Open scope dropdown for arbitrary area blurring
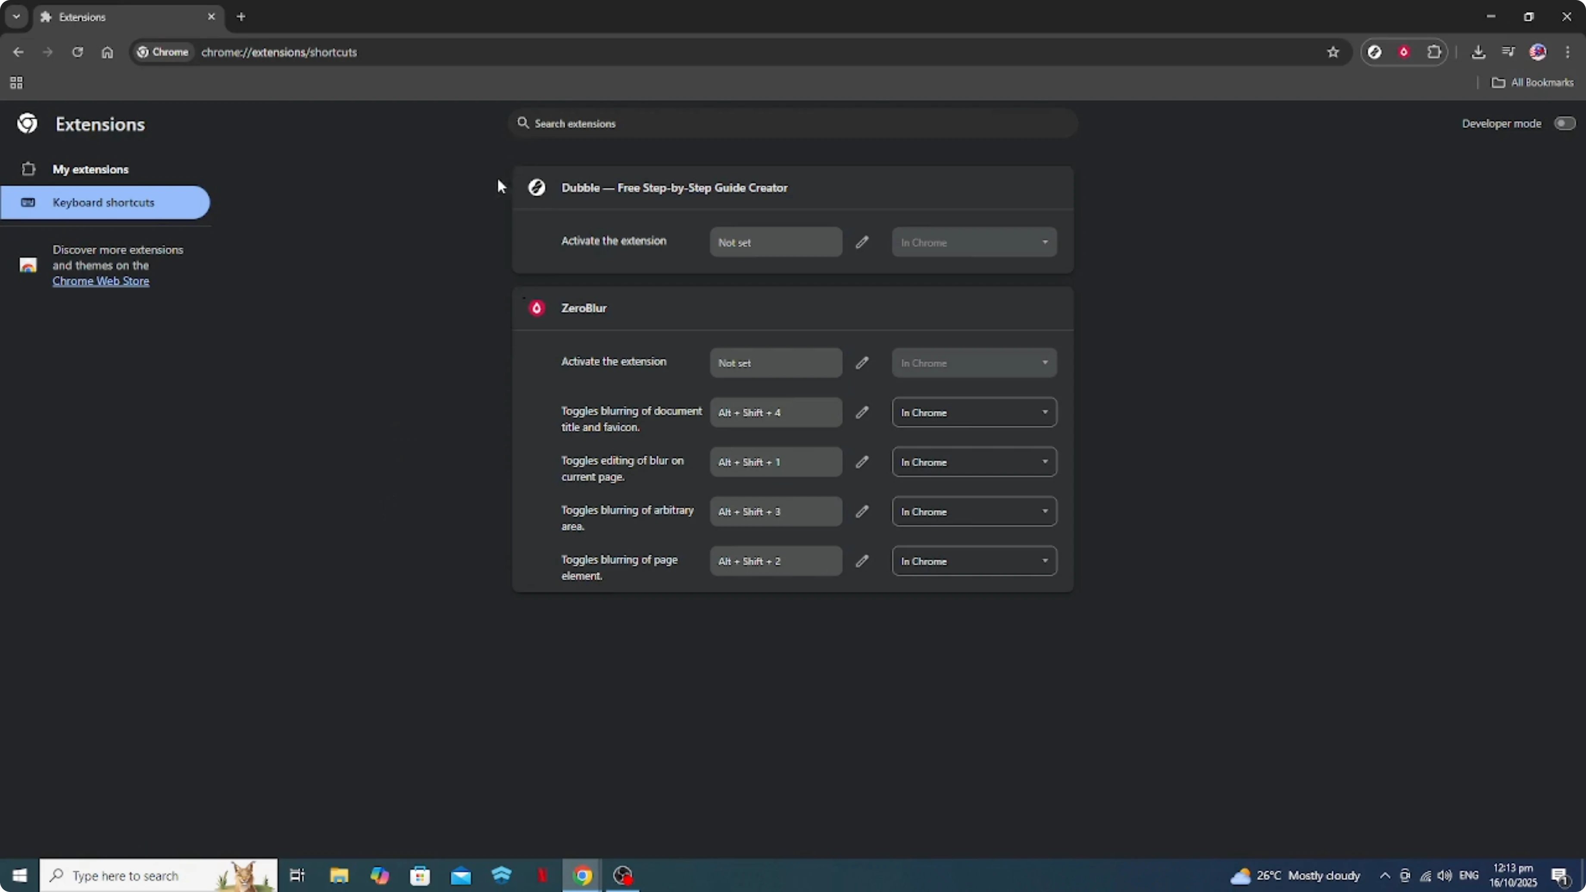This screenshot has width=1586, height=892. tap(974, 511)
